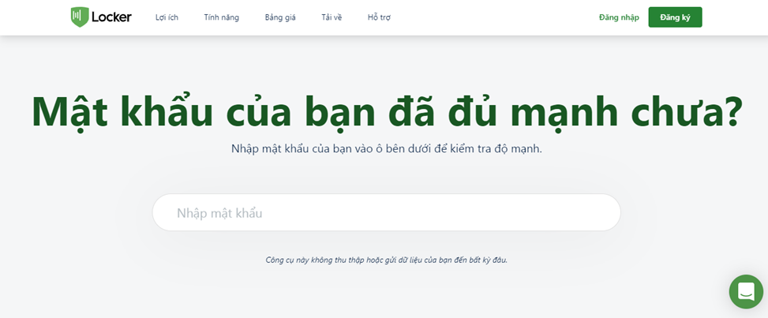Open the Tính năng menu item
This screenshot has height=318, width=768.
click(x=221, y=17)
